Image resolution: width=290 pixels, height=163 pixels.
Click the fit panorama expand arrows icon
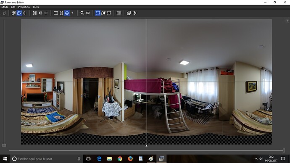pyautogui.click(x=35, y=13)
